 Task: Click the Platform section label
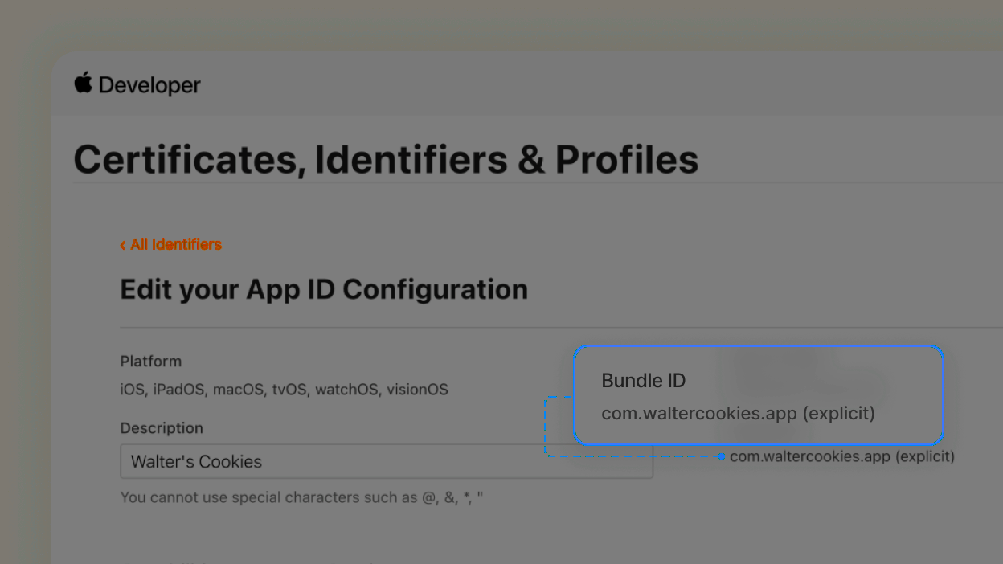150,361
